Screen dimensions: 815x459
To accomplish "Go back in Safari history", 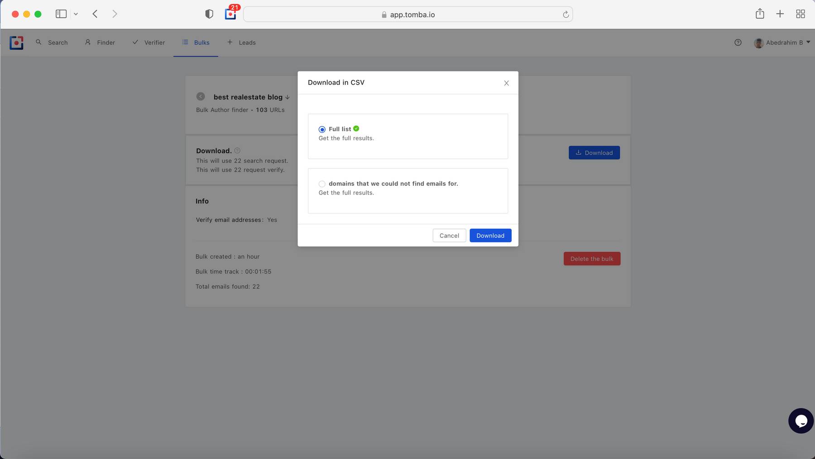I will [95, 14].
